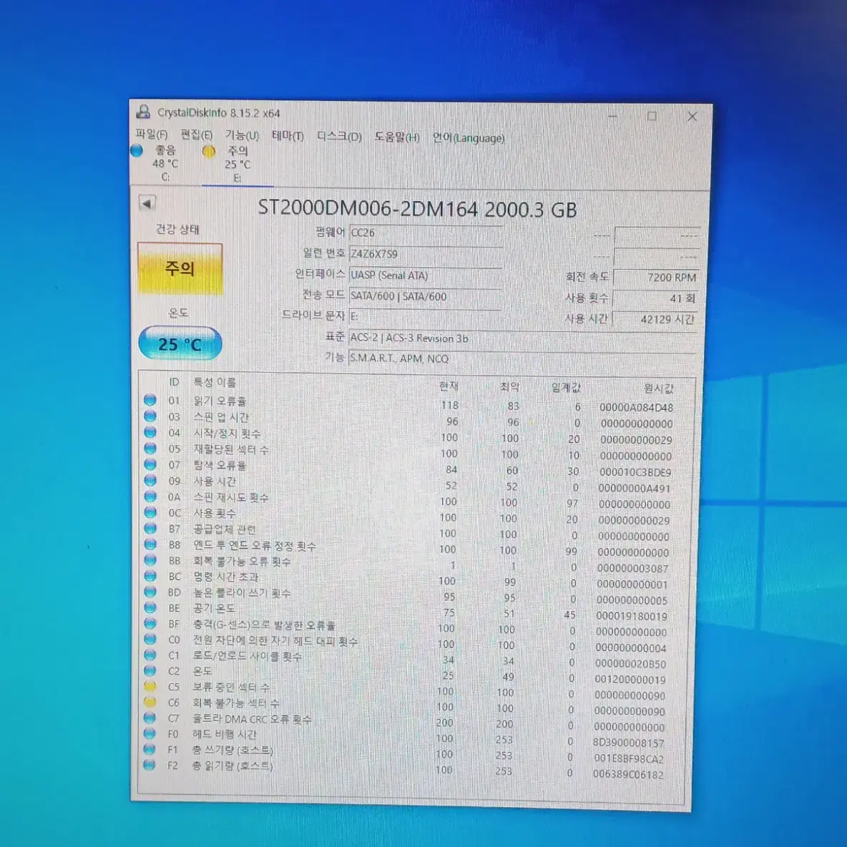Click the ID column header
This screenshot has width=847, height=847.
pyautogui.click(x=174, y=382)
